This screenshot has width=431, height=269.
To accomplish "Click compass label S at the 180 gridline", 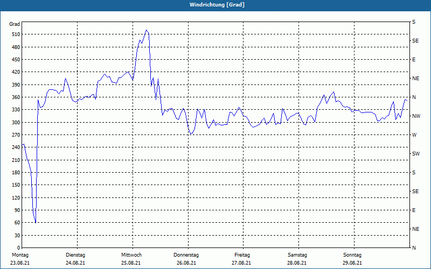I will (x=414, y=173).
